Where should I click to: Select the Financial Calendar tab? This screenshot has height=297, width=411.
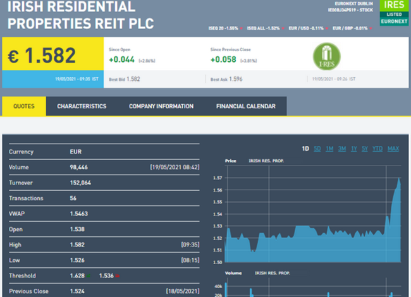point(245,106)
